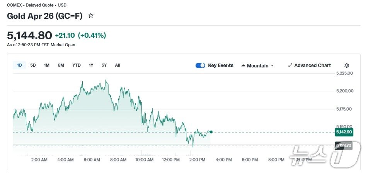The width and height of the screenshot is (366, 173).
Task: Toggle the Key Events switch
Action: point(200,66)
